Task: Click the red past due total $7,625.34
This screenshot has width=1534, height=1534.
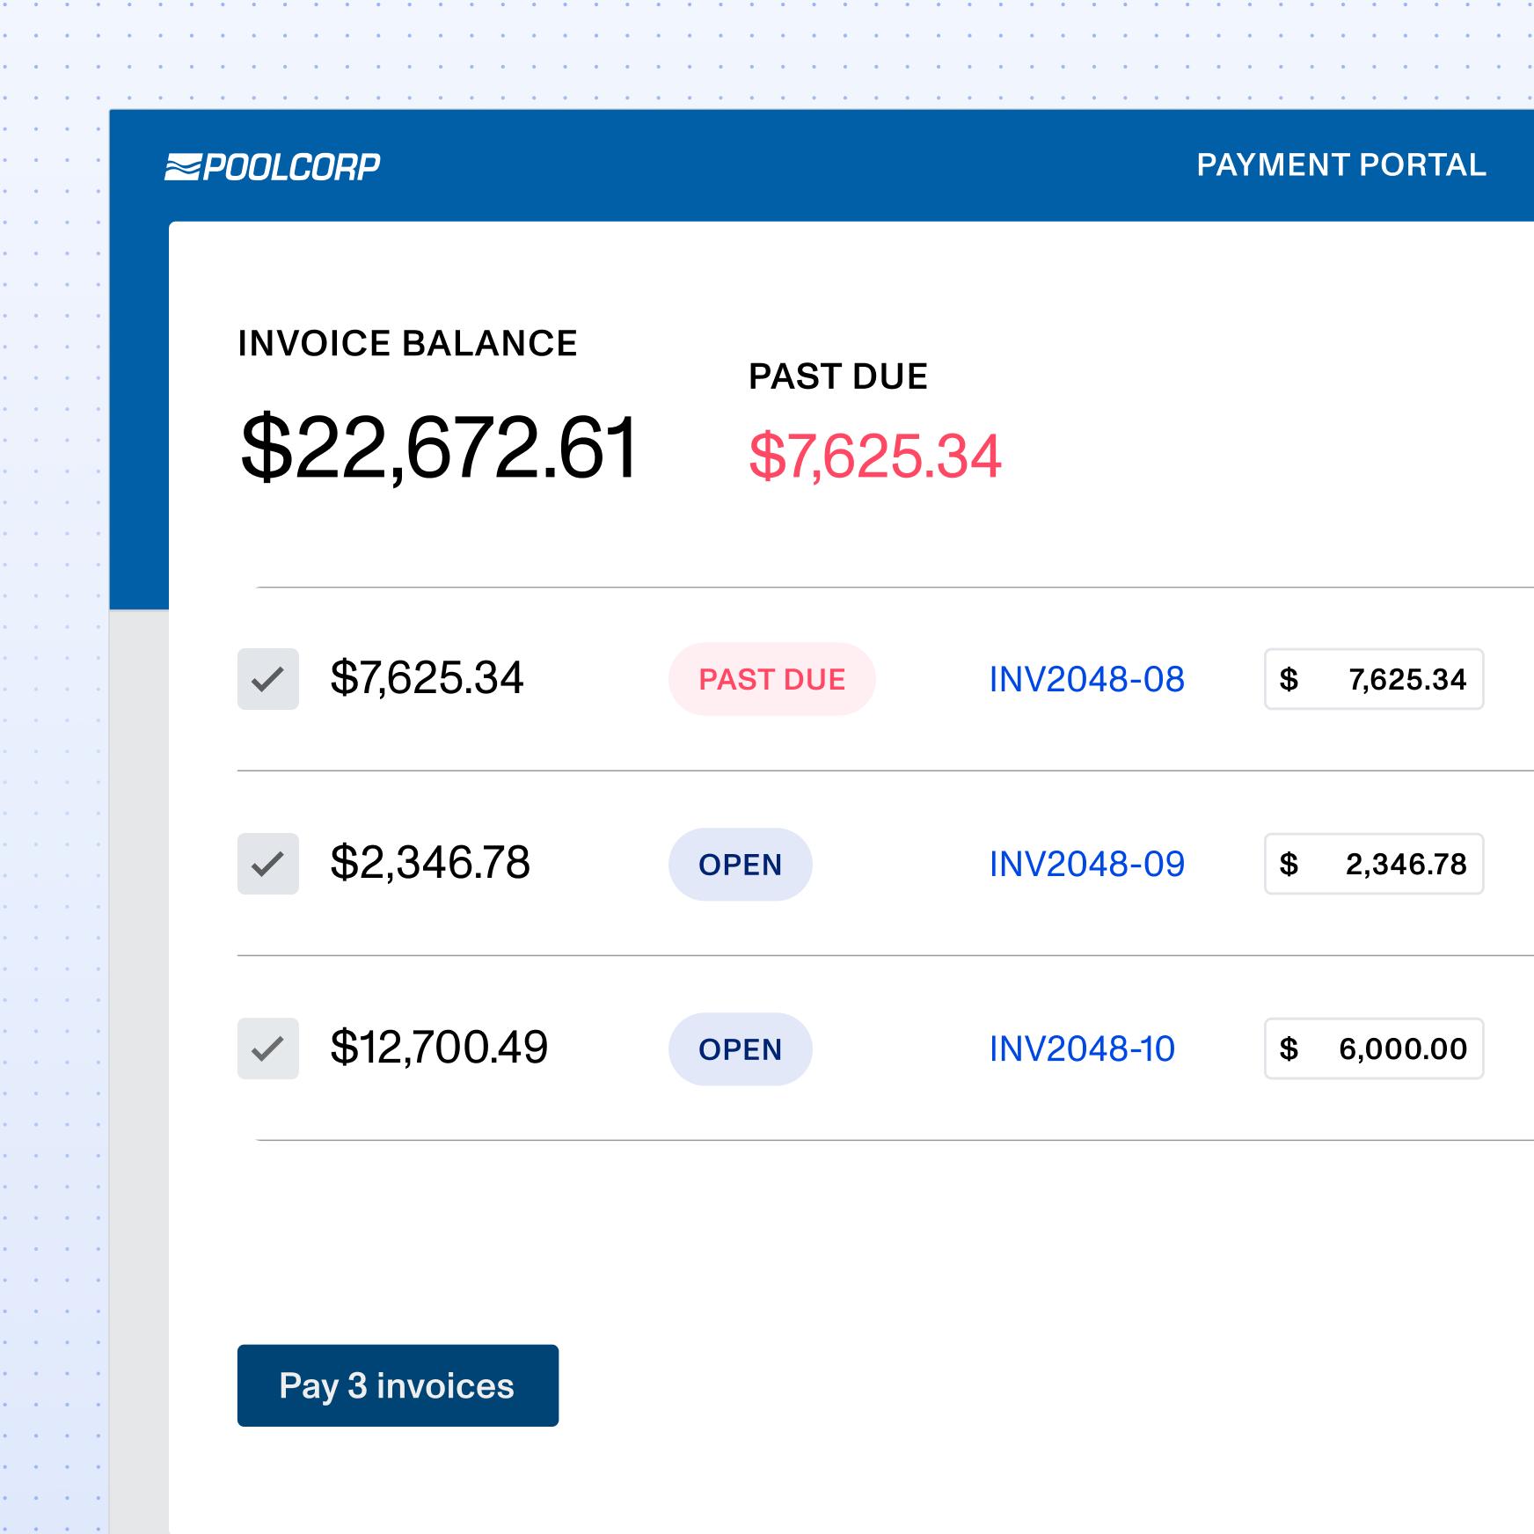Action: 875,456
